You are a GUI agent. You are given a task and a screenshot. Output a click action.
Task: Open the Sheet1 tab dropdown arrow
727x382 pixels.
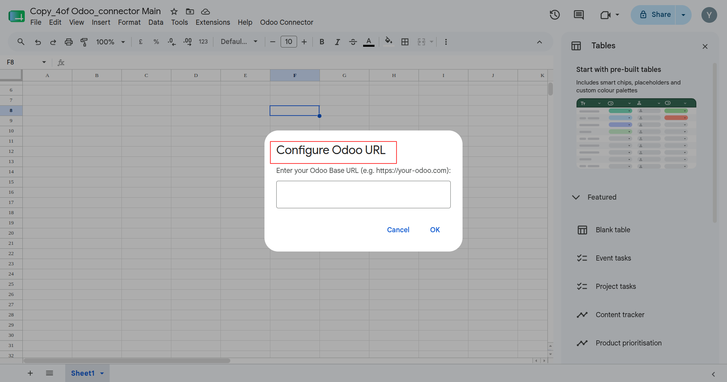tap(102, 373)
